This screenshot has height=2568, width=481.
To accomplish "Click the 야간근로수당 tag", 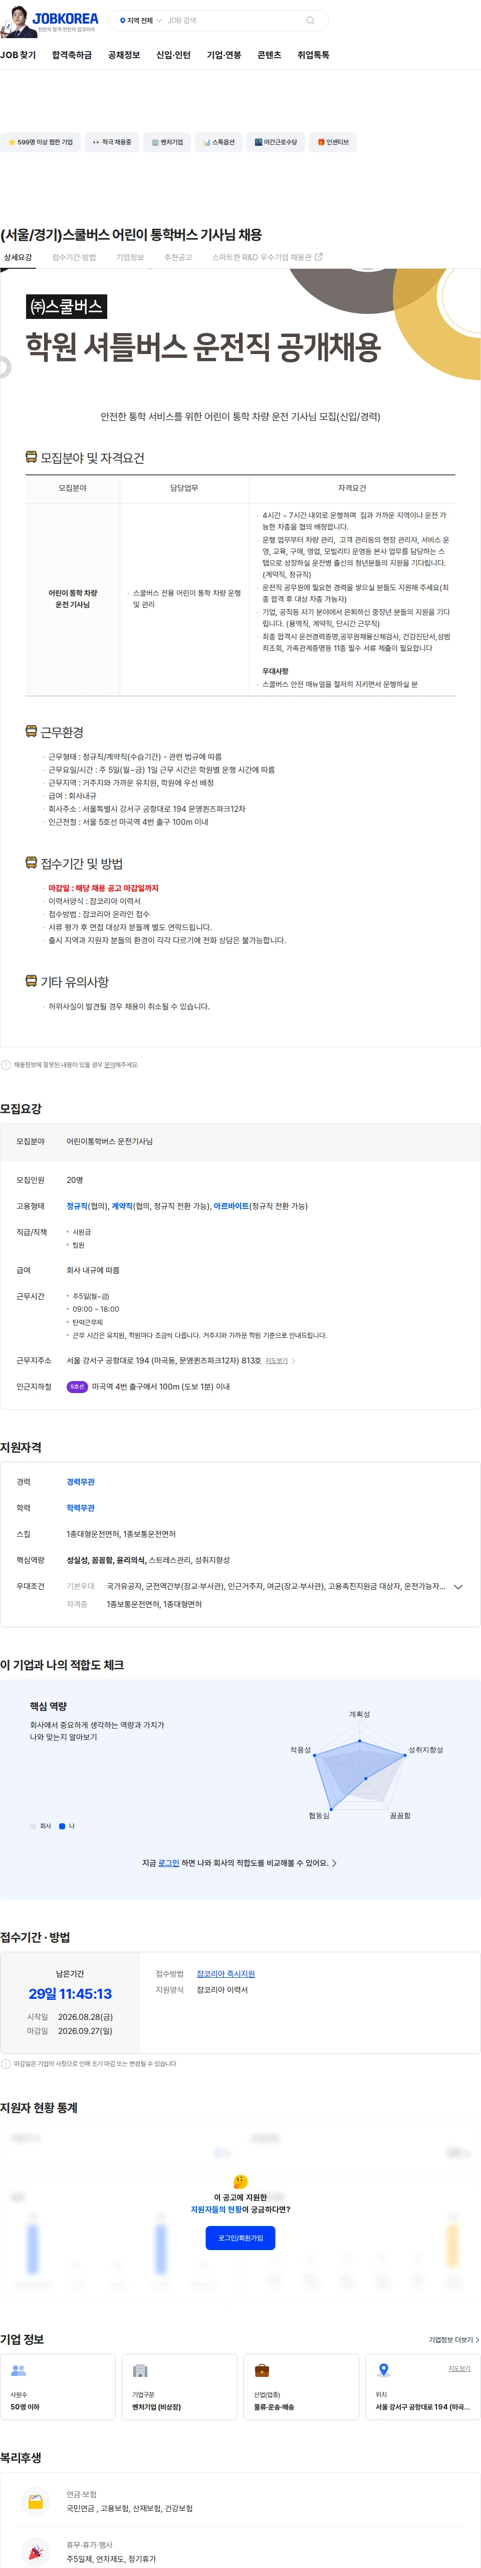I will click(x=276, y=142).
